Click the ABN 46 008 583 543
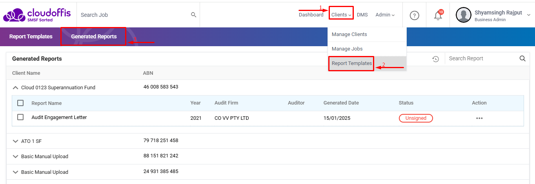The height and width of the screenshot is (184, 535). tap(161, 87)
